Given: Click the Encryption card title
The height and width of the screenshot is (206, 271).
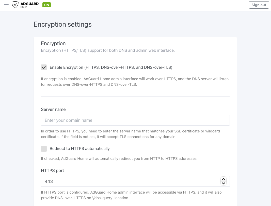Looking at the screenshot, I should click(x=53, y=43).
